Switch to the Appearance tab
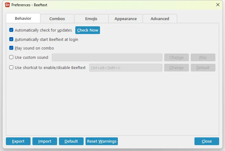Screen dimensions: 225x151 pos(126,19)
